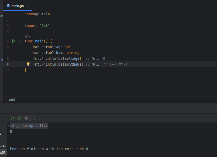Open more run actions menu
This screenshot has width=217, height=157.
tap(35, 118)
